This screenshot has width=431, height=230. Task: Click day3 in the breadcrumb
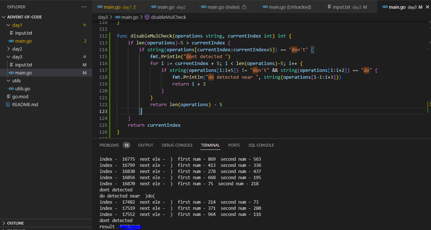[103, 17]
